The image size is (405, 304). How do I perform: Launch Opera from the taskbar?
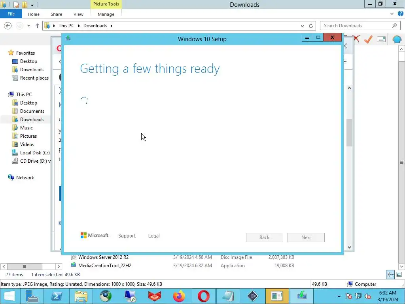pos(204,296)
